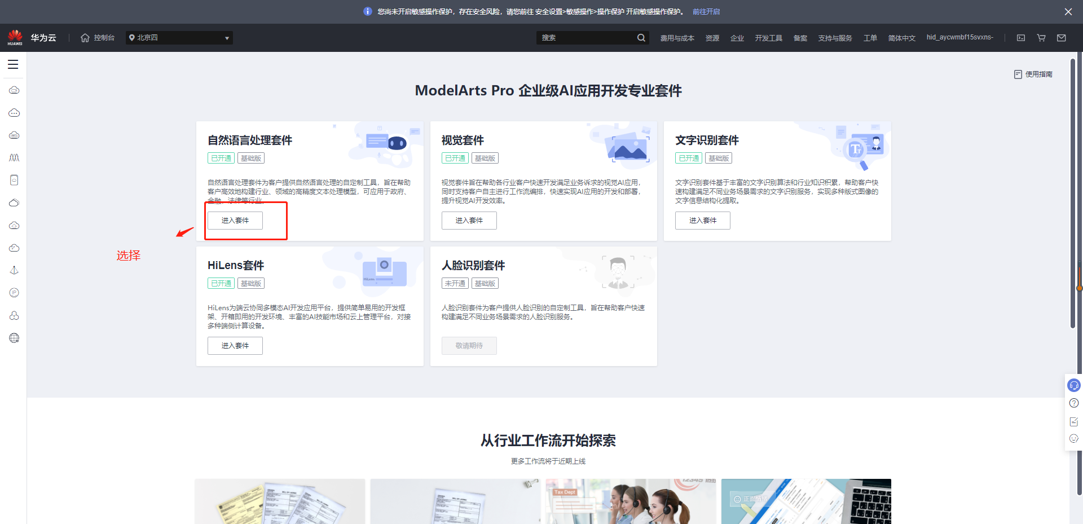
Task: Click the 视觉套件 title
Action: [463, 140]
